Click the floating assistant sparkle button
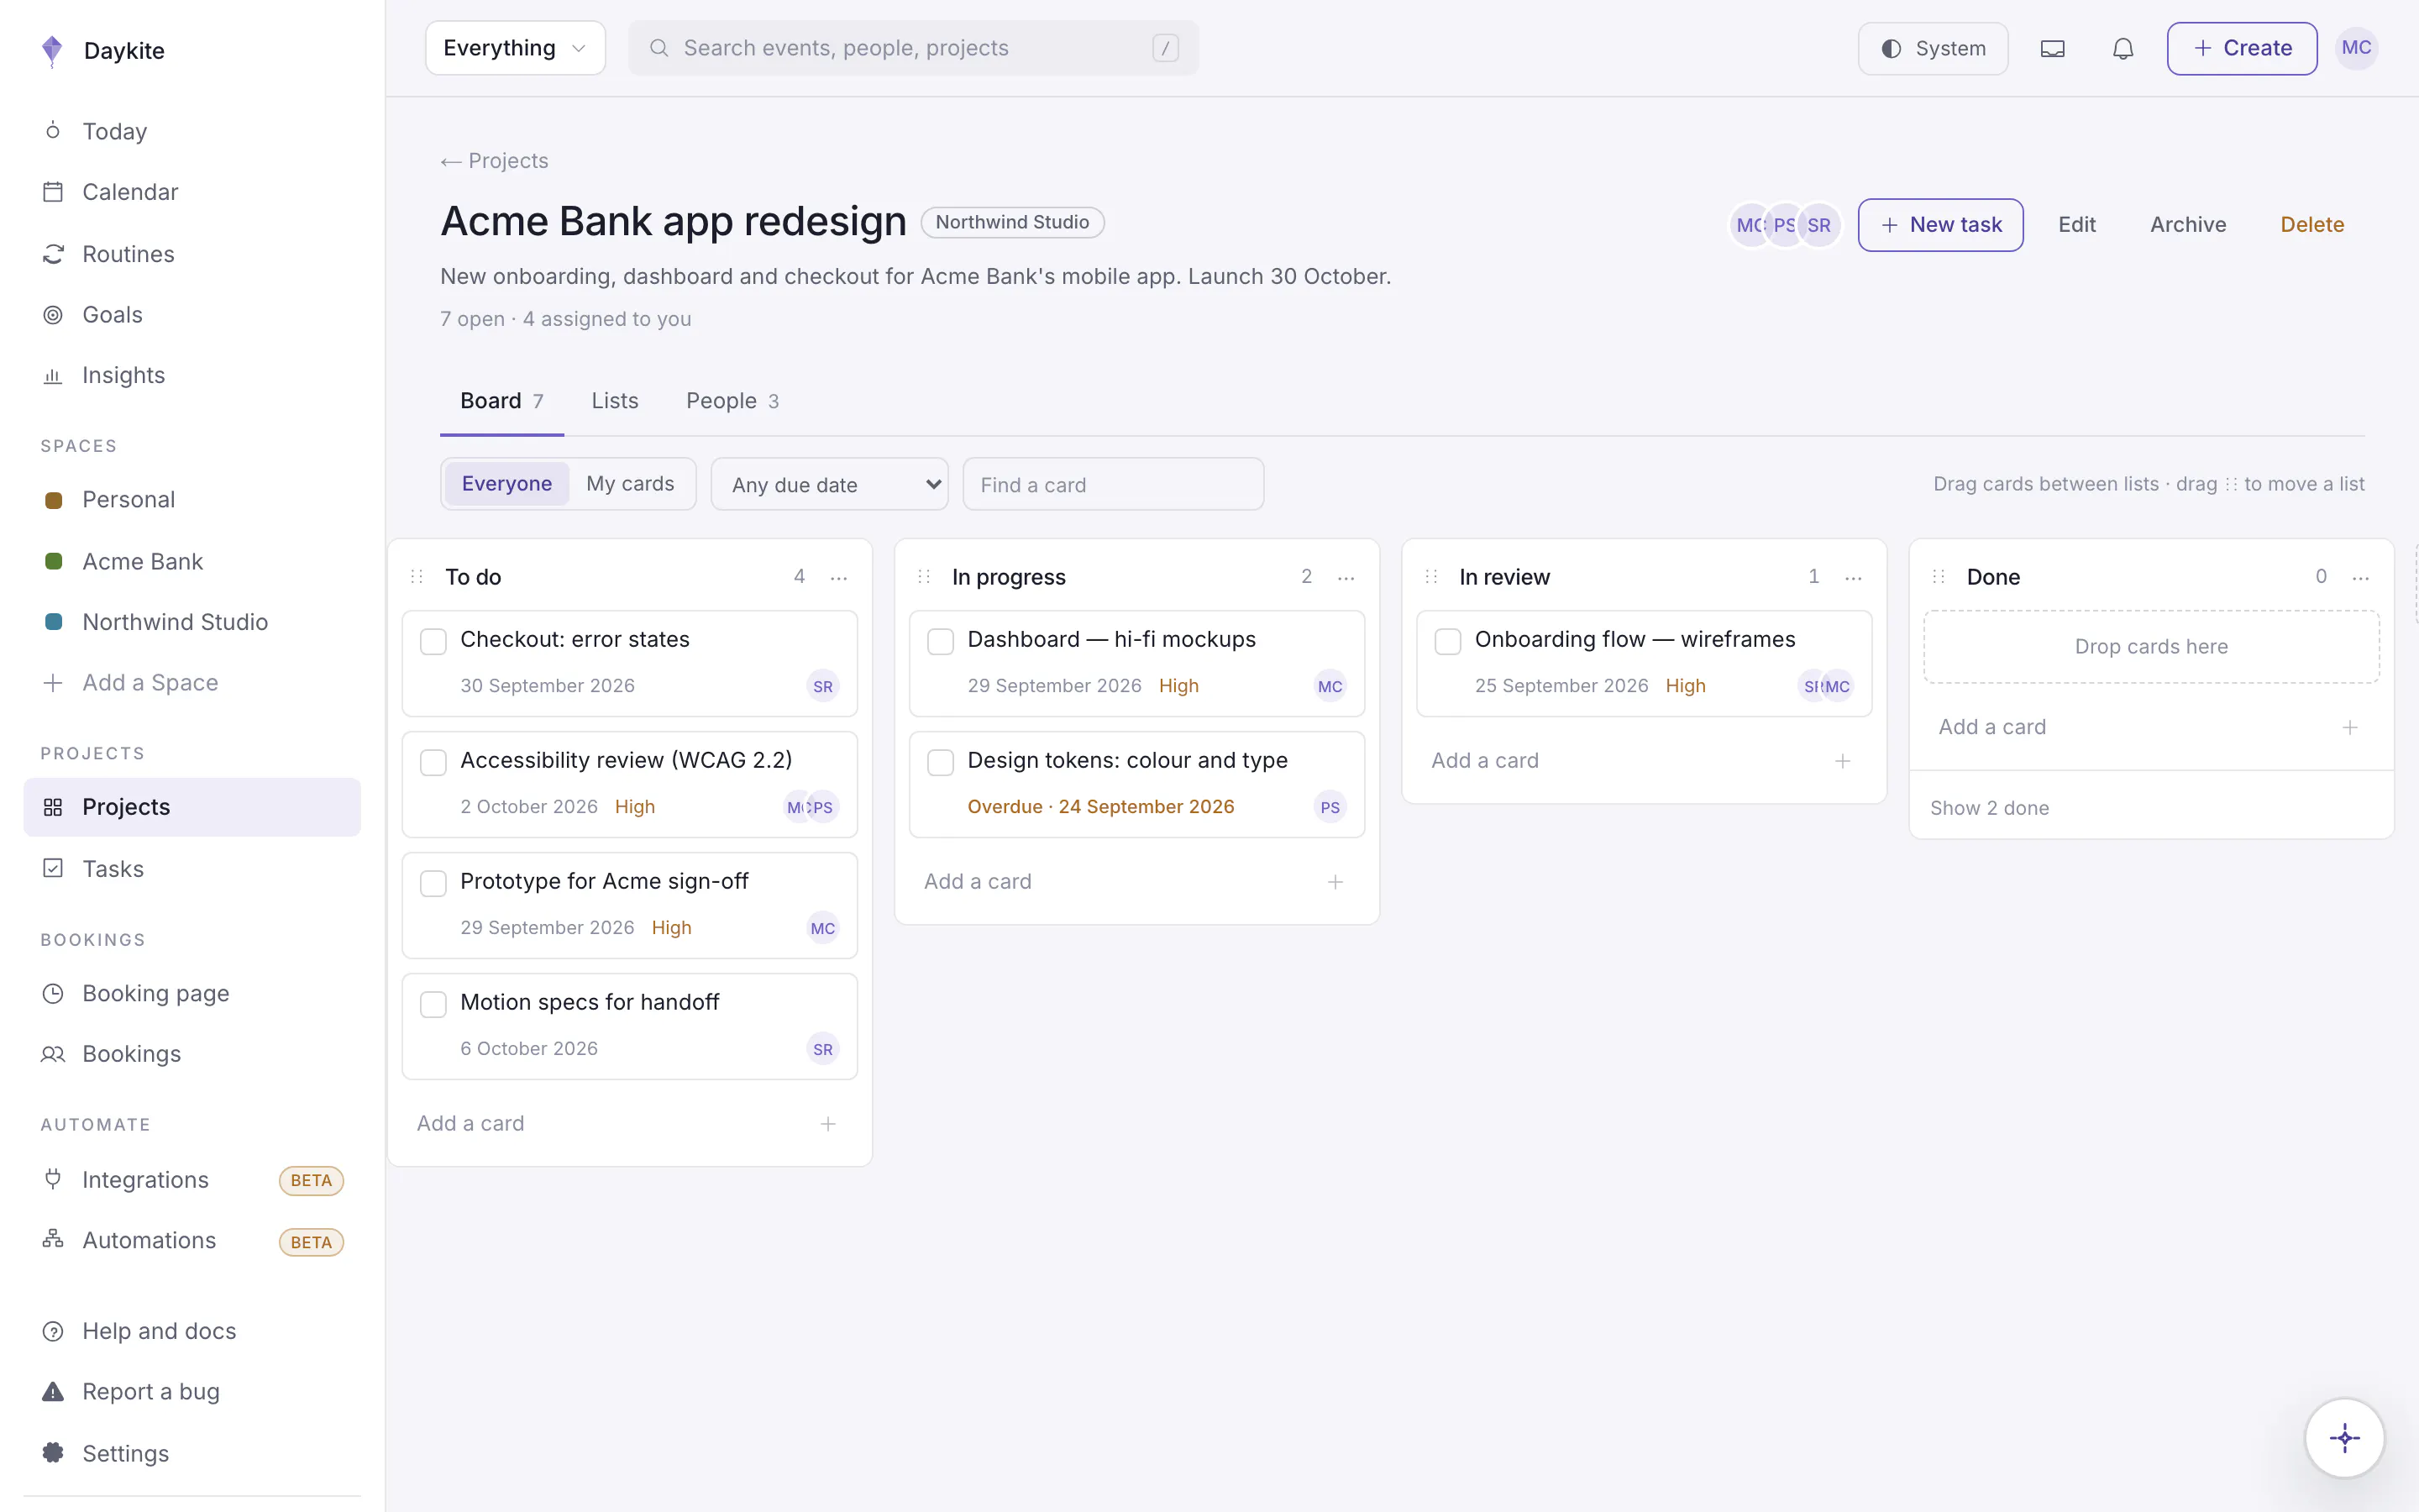Screen dimensions: 2419x1512 [2344, 1438]
